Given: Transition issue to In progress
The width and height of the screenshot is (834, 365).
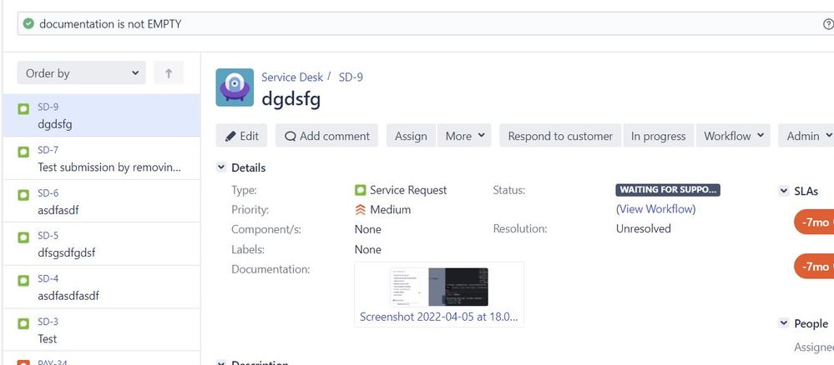Looking at the screenshot, I should tap(658, 136).
